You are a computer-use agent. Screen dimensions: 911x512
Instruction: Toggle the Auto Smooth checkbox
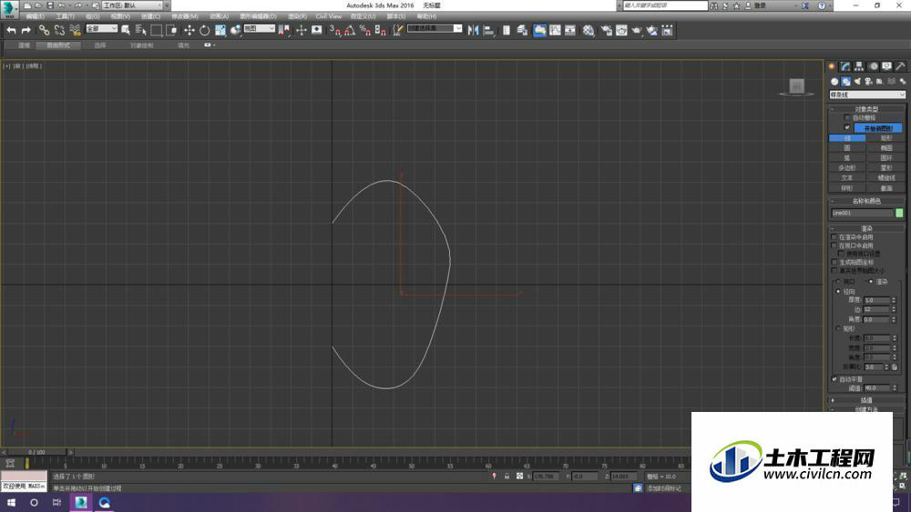(834, 379)
